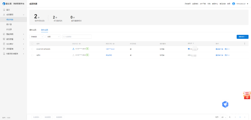Click the 智能网络 sidebar icon
Image resolution: width=251 pixels, height=120 pixels.
point(4,34)
